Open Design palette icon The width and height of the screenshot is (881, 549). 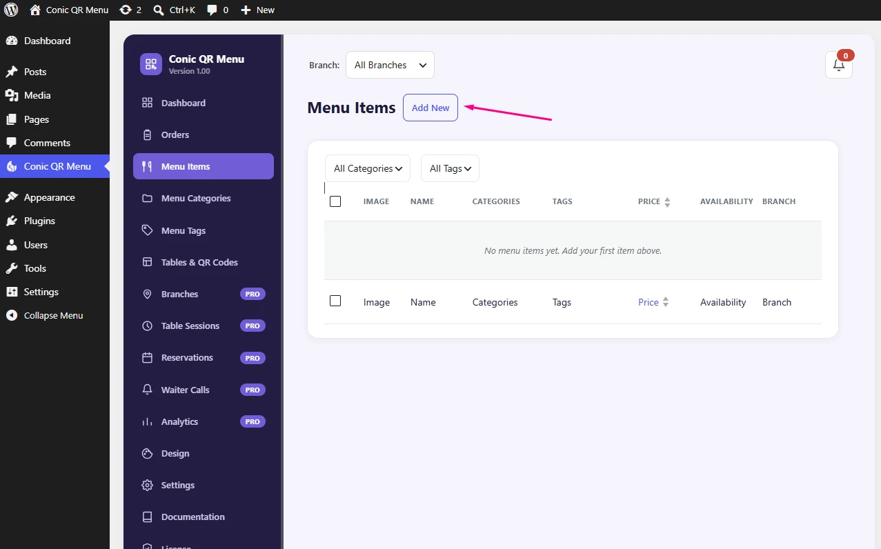tap(147, 453)
